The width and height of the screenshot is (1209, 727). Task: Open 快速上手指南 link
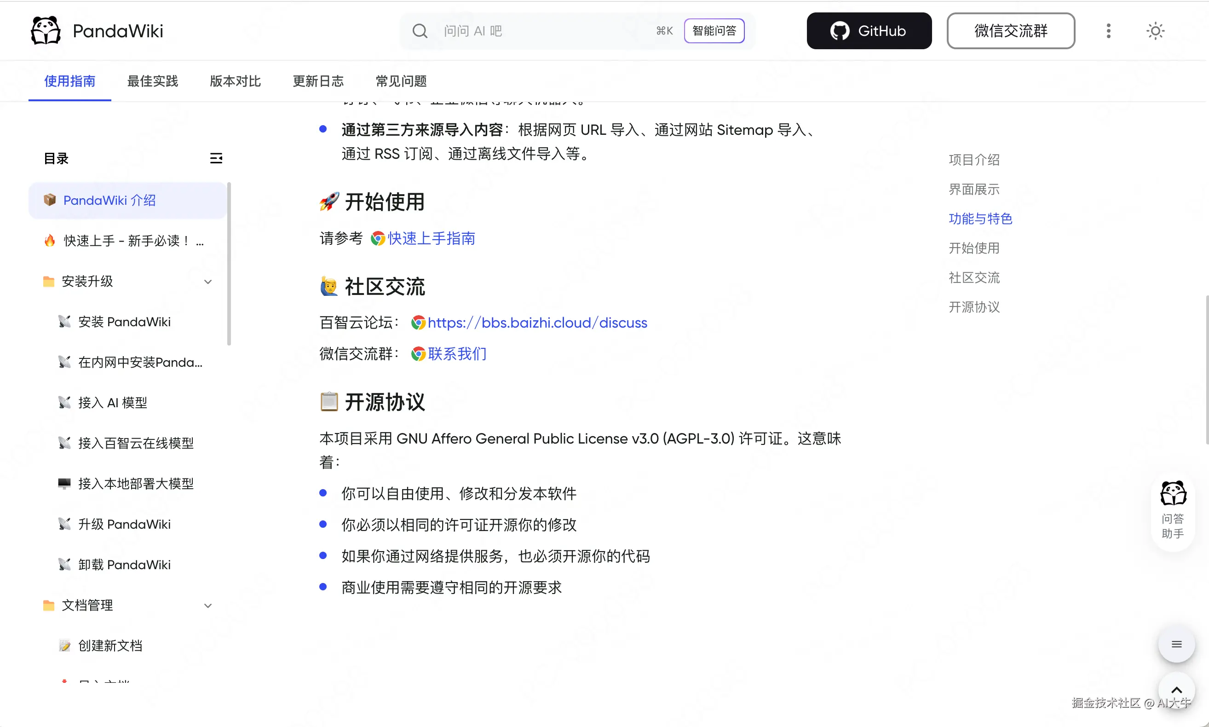pyautogui.click(x=431, y=239)
